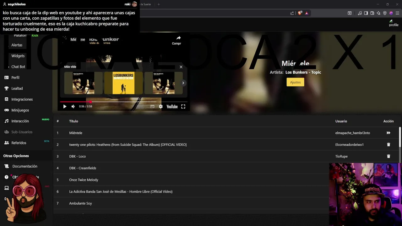402x226 pixels.
Task: Delete the twenty one pilots Heathens song
Action: click(388, 144)
